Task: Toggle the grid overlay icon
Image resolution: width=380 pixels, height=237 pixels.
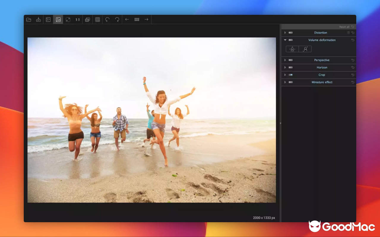Action: [x=97, y=19]
